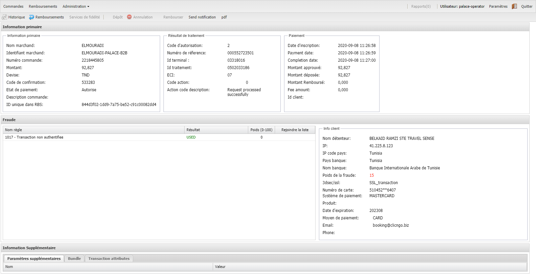Click card number 510452**6407

(x=383, y=190)
